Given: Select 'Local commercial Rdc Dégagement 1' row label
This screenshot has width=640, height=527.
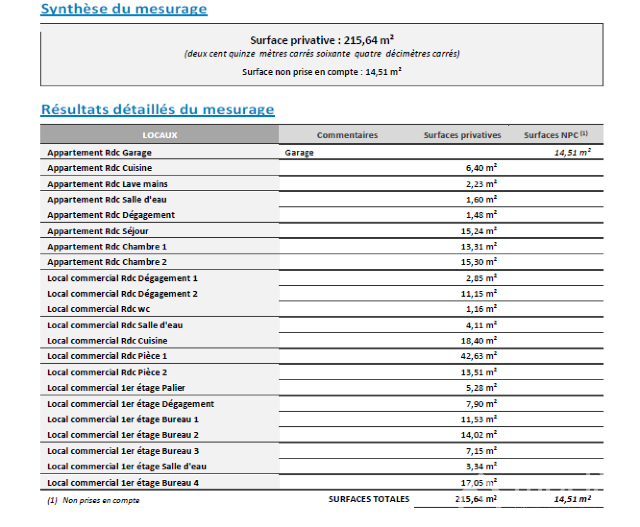Looking at the screenshot, I should coord(122,278).
